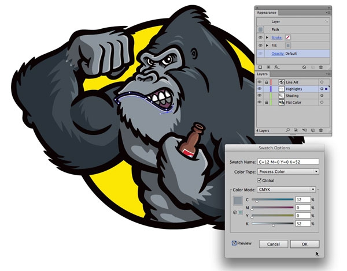Click the K black slider track
The image size is (347, 271).
pyautogui.click(x=272, y=223)
